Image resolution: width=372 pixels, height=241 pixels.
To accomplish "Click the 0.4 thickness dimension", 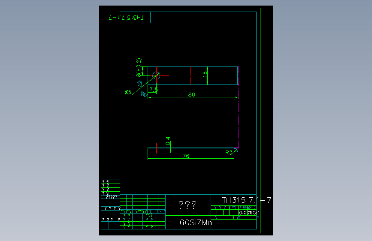I will pos(168,141).
